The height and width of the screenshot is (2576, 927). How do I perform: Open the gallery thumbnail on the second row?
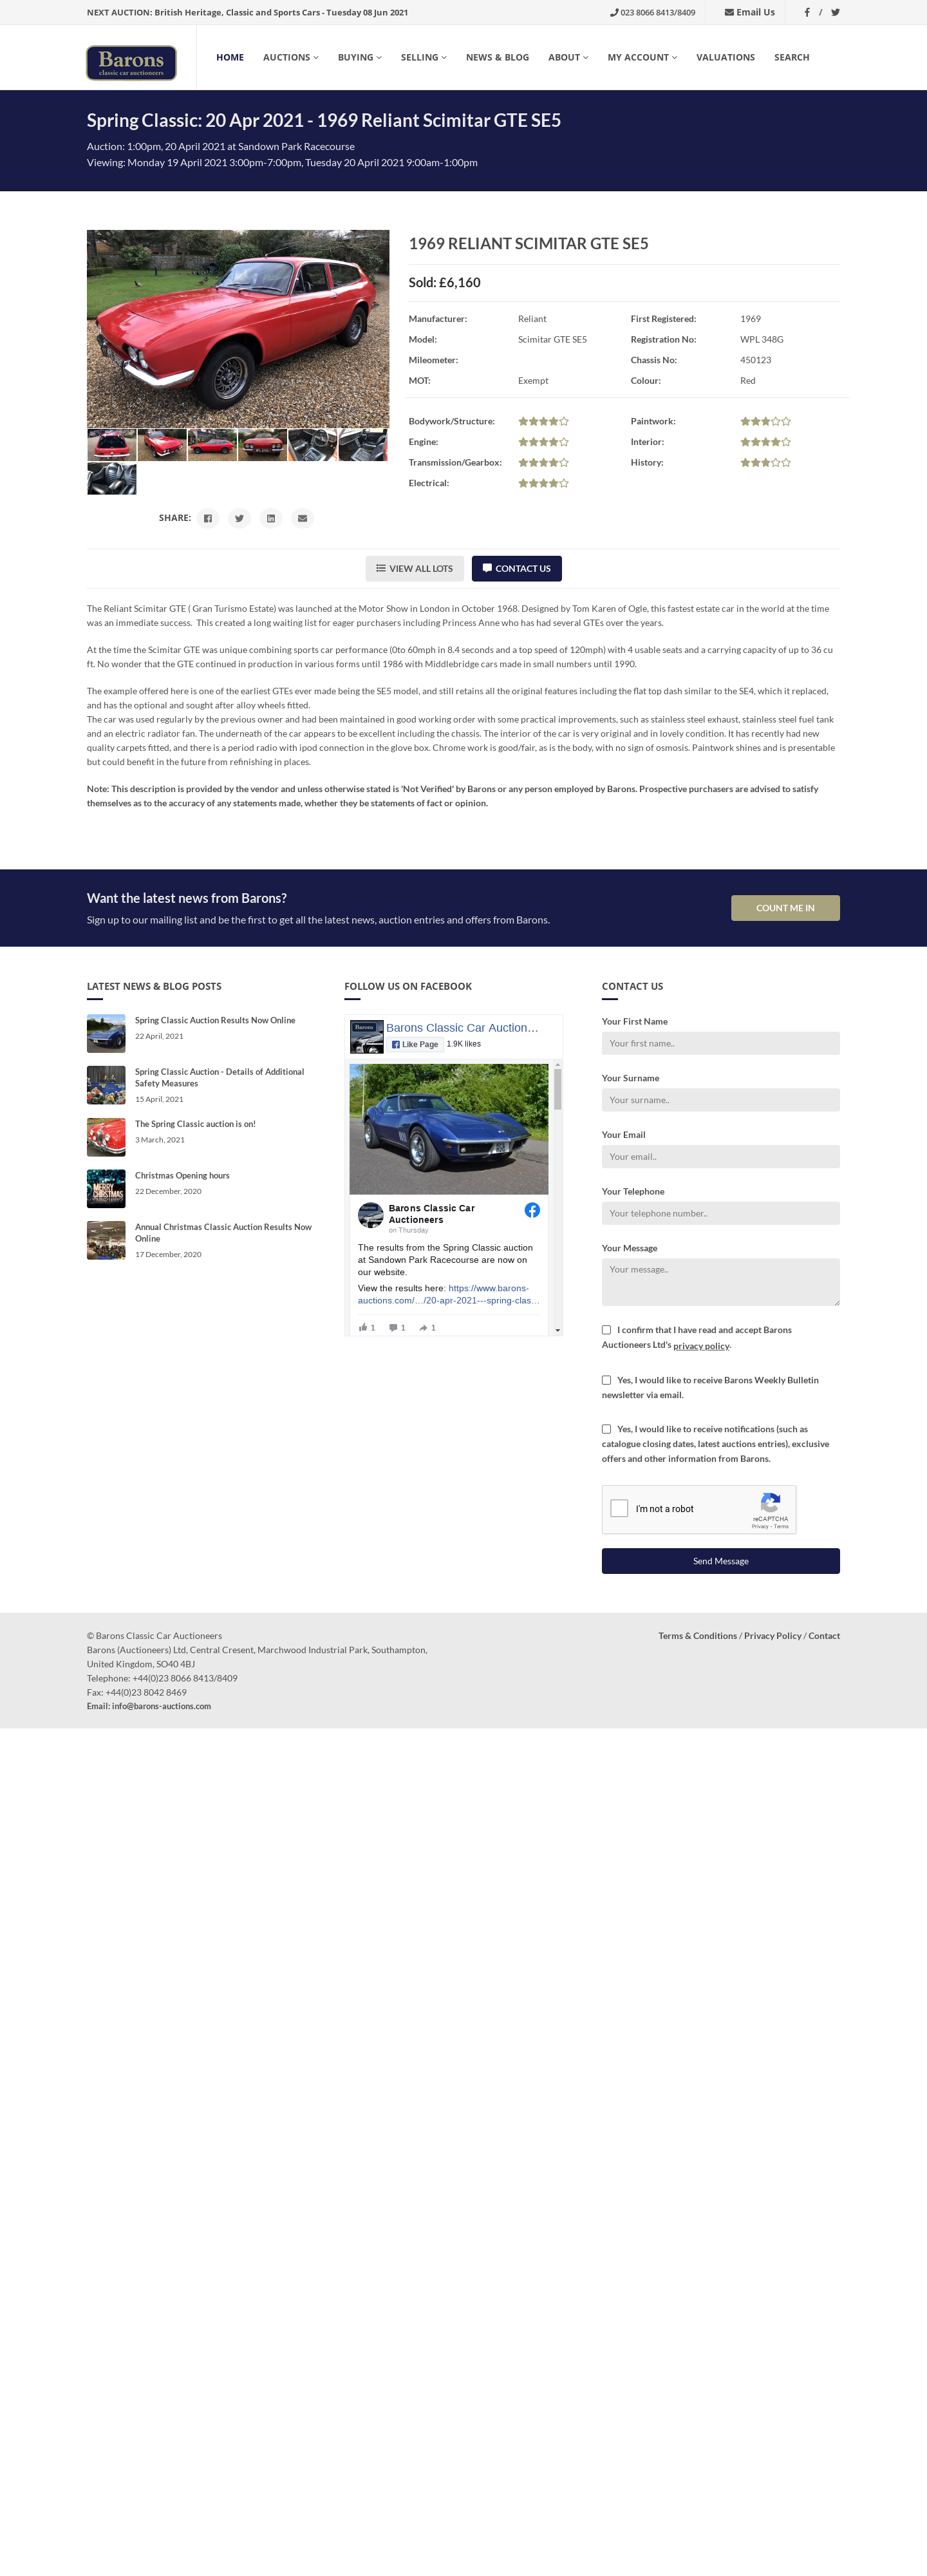112,479
